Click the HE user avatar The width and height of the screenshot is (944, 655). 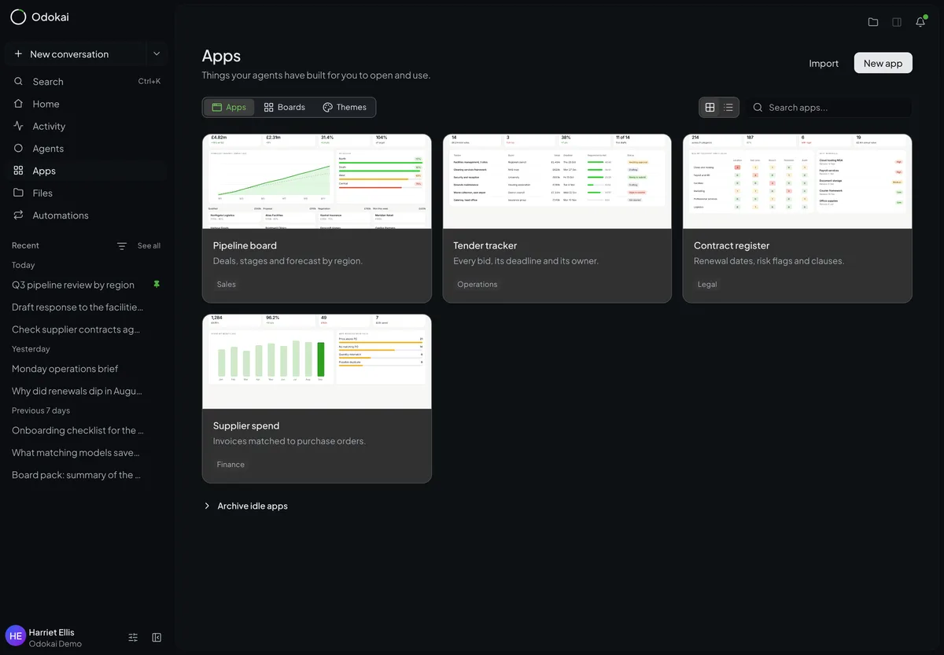(x=16, y=636)
